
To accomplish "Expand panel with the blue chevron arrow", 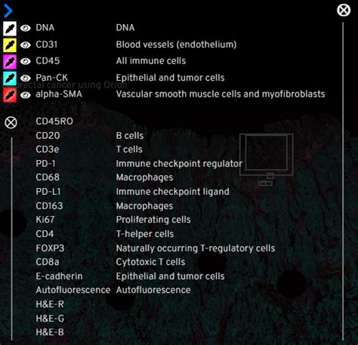I will (8, 11).
